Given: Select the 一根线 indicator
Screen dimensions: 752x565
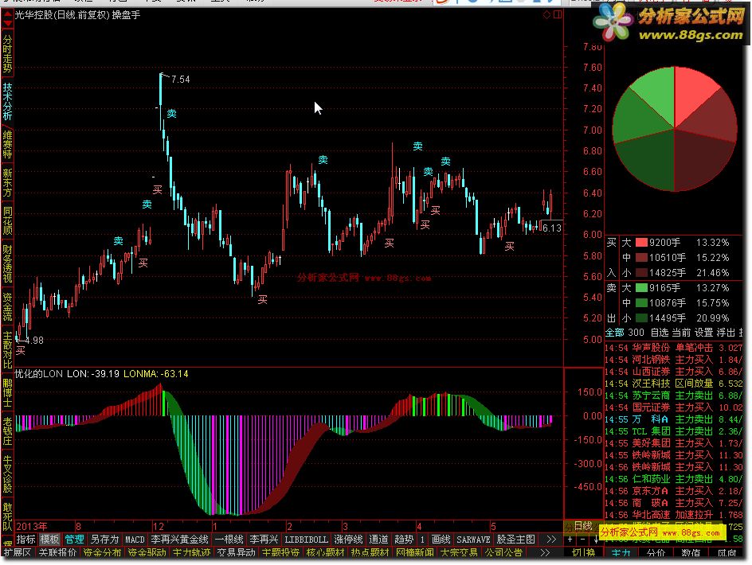Looking at the screenshot, I should click(229, 540).
